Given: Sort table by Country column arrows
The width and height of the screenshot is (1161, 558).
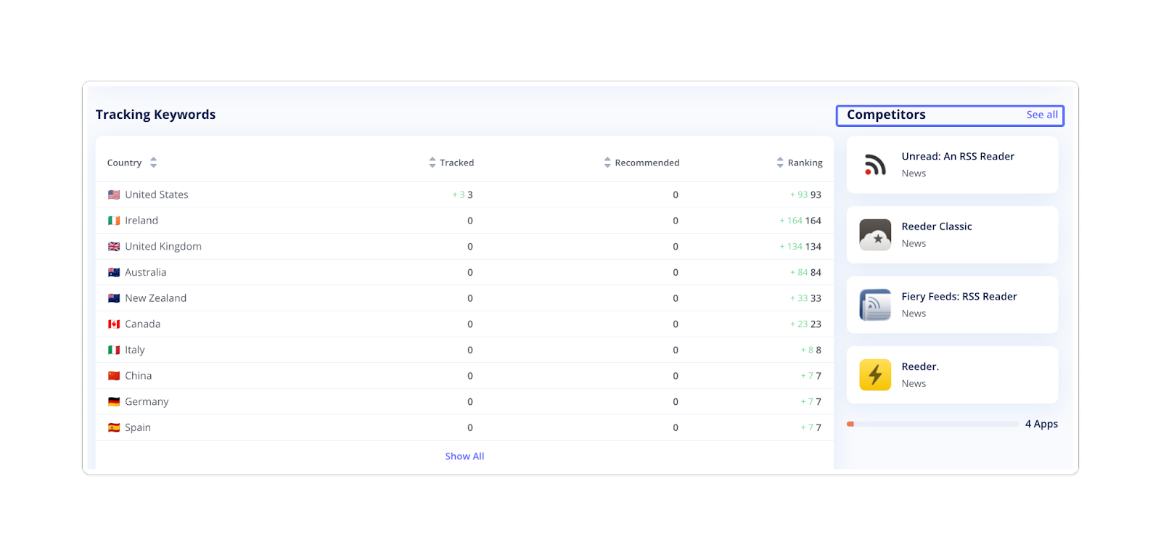Looking at the screenshot, I should (x=153, y=163).
